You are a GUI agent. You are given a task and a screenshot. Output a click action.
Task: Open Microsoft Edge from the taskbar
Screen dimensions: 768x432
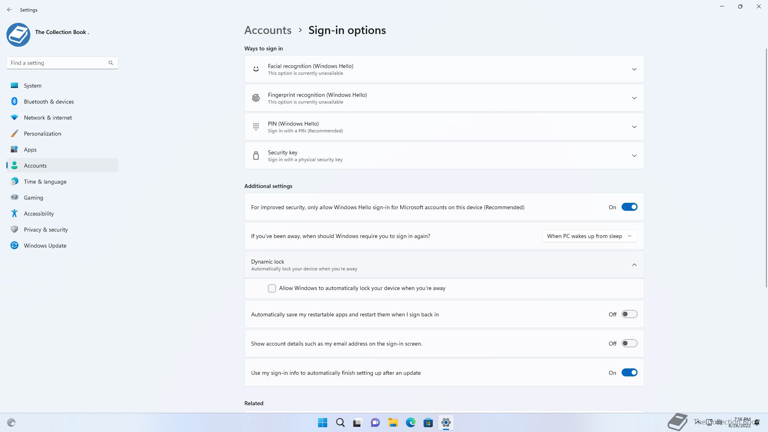tap(410, 422)
